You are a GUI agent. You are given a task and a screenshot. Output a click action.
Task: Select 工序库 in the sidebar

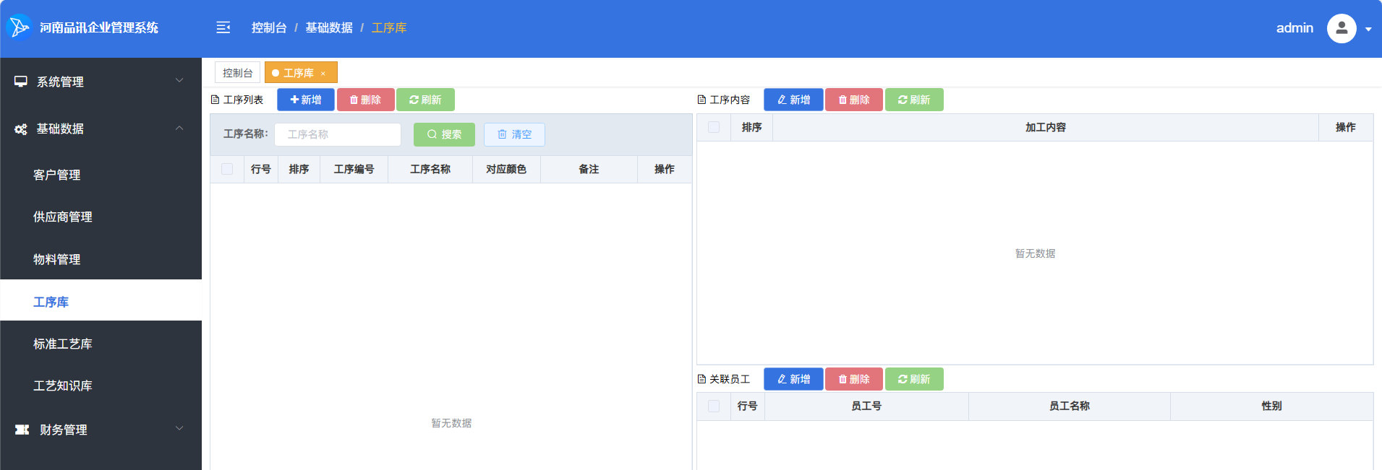tap(101, 301)
